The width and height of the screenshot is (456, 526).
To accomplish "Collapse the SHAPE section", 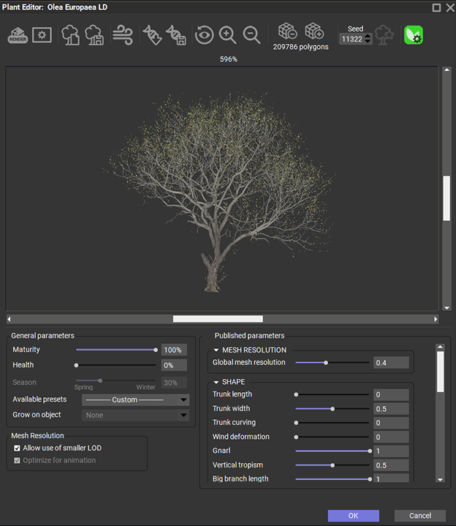I will point(216,382).
